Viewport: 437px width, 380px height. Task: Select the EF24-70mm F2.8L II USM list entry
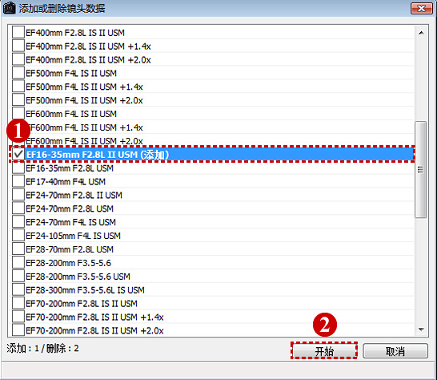(x=211, y=195)
